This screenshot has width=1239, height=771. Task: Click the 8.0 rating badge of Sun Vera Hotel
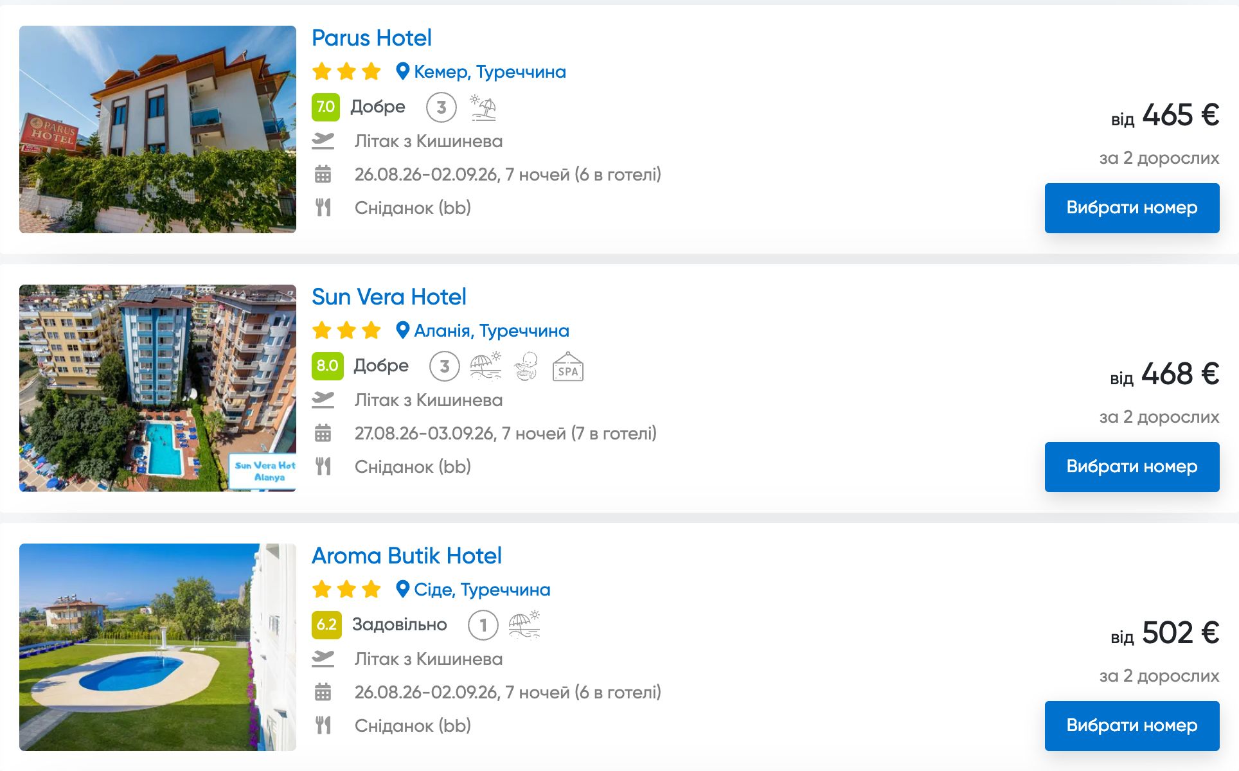coord(328,366)
